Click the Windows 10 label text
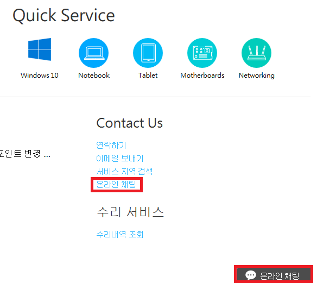The image size is (317, 283). click(x=40, y=76)
